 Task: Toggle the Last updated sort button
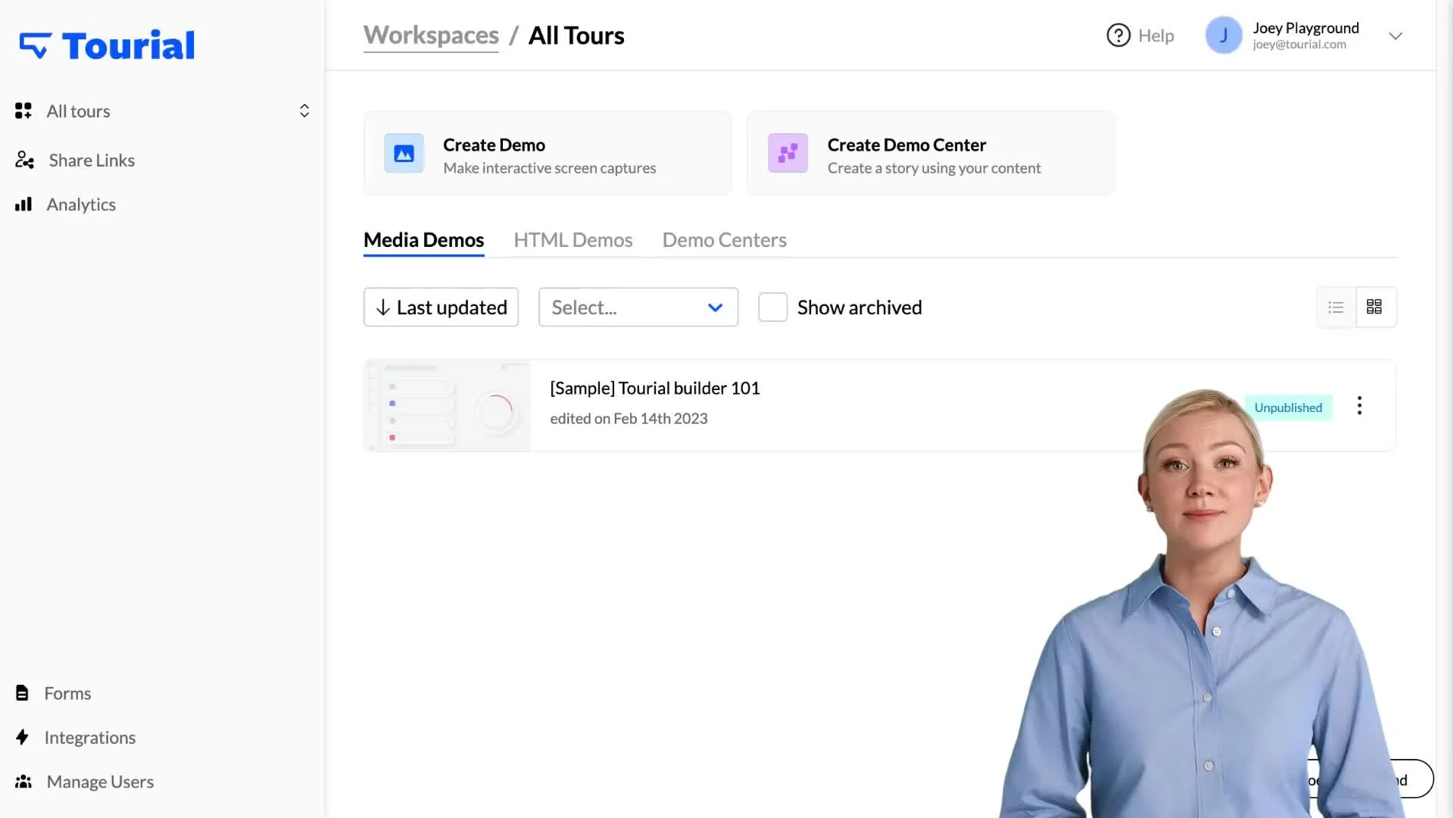[441, 307]
